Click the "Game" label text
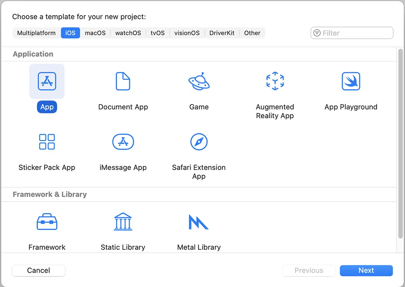This screenshot has height=287, width=405. tap(199, 107)
